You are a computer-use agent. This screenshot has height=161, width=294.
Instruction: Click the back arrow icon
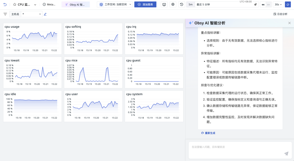(x=5, y=5)
